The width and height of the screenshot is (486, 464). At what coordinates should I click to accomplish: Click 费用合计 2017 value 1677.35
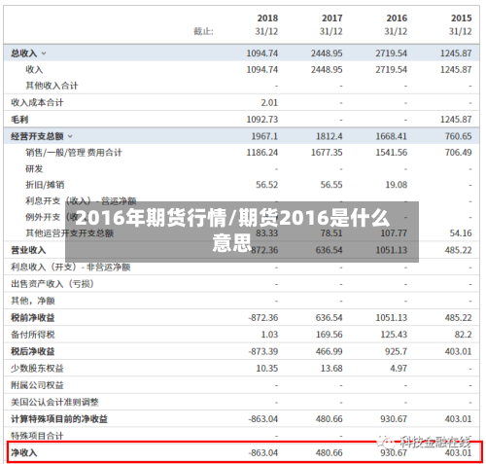(x=327, y=153)
